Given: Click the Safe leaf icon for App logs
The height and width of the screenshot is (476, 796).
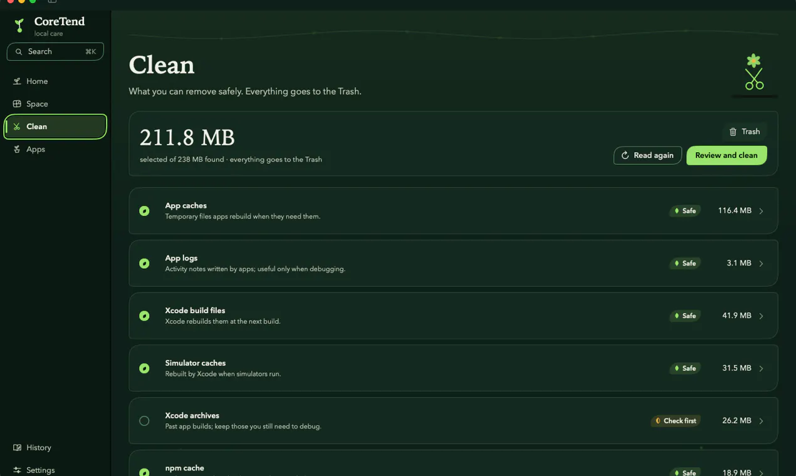Looking at the screenshot, I should [676, 264].
